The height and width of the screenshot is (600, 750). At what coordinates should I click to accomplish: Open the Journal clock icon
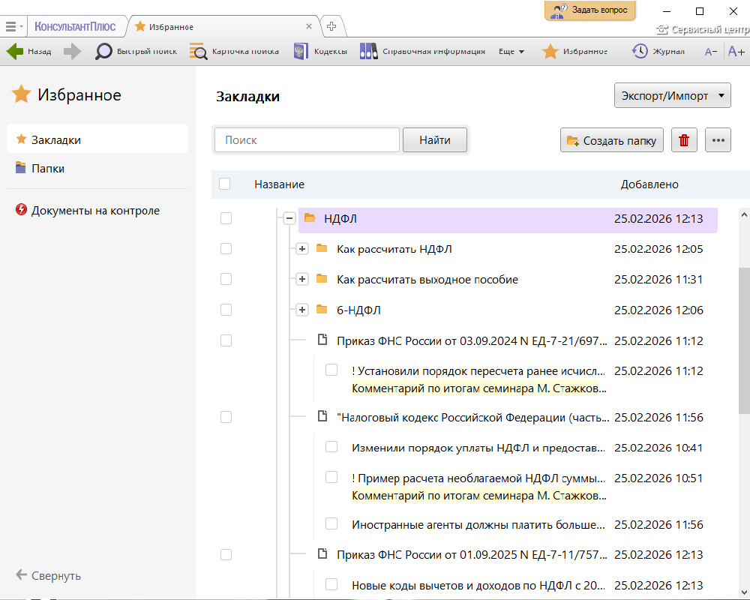pyautogui.click(x=640, y=52)
